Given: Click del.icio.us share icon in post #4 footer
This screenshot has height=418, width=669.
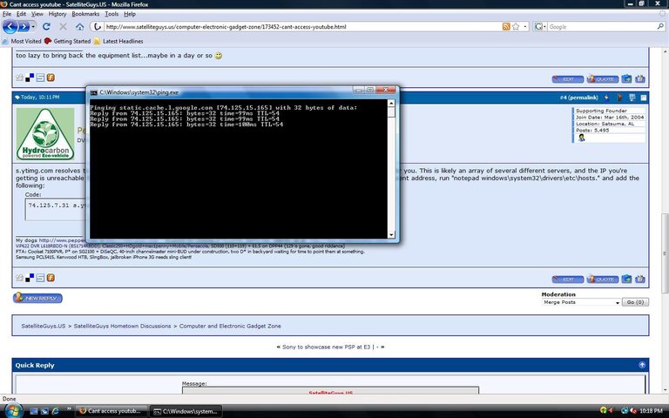Looking at the screenshot, I should [30, 278].
